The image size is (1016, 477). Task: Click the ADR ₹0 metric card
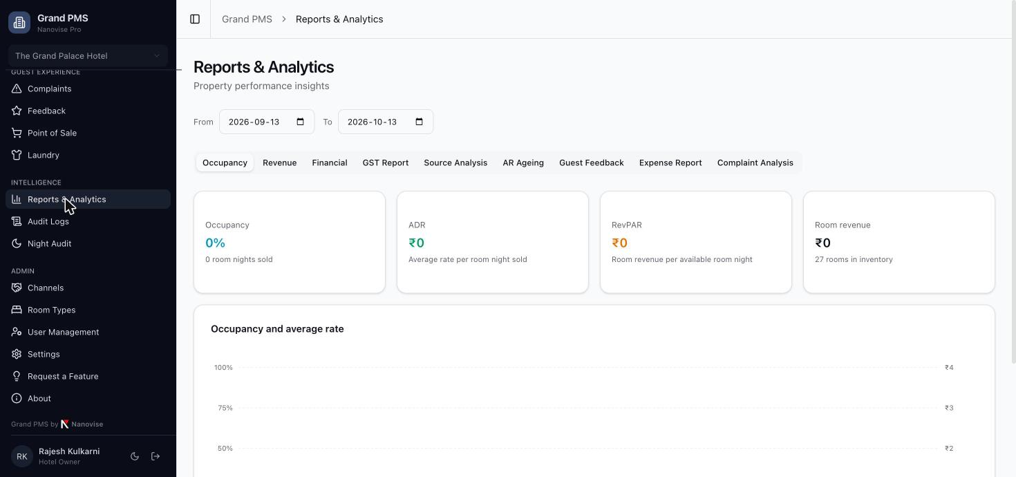493,242
